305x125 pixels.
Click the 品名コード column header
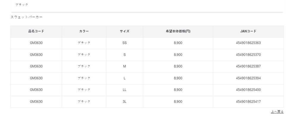point(36,31)
